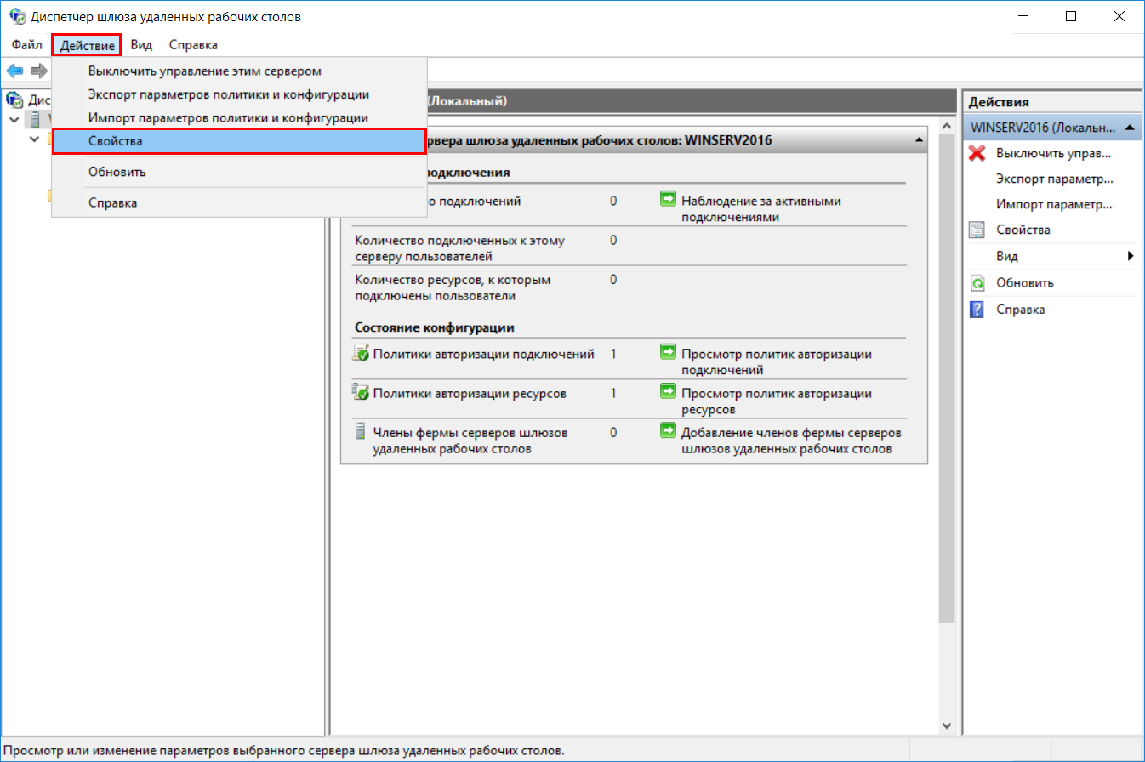Click the Forward arrow in the toolbar

(x=38, y=70)
